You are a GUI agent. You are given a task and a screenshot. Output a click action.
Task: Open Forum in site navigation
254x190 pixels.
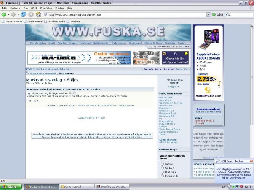click(73, 43)
